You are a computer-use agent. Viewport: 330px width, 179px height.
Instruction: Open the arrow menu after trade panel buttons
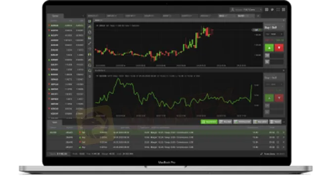(284, 122)
